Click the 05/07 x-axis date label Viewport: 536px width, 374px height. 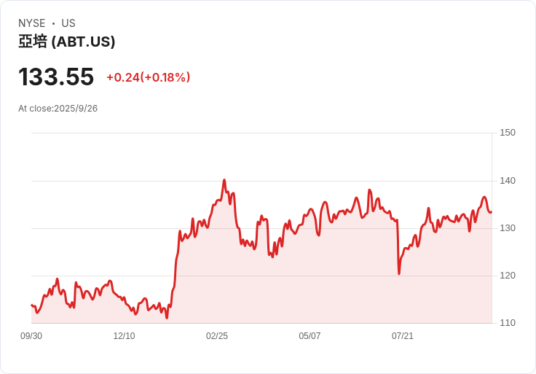[310, 336]
